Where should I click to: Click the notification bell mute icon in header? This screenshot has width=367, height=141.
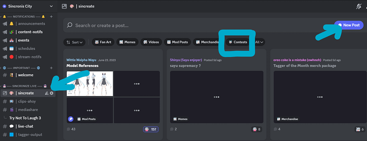click(358, 6)
